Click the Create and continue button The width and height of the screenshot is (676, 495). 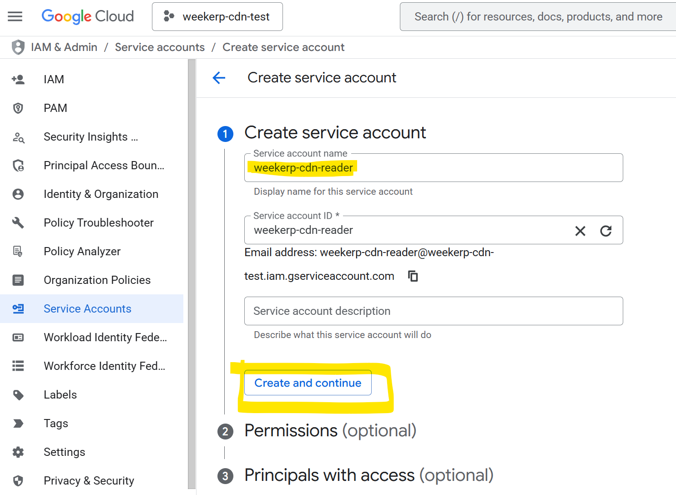(x=308, y=383)
